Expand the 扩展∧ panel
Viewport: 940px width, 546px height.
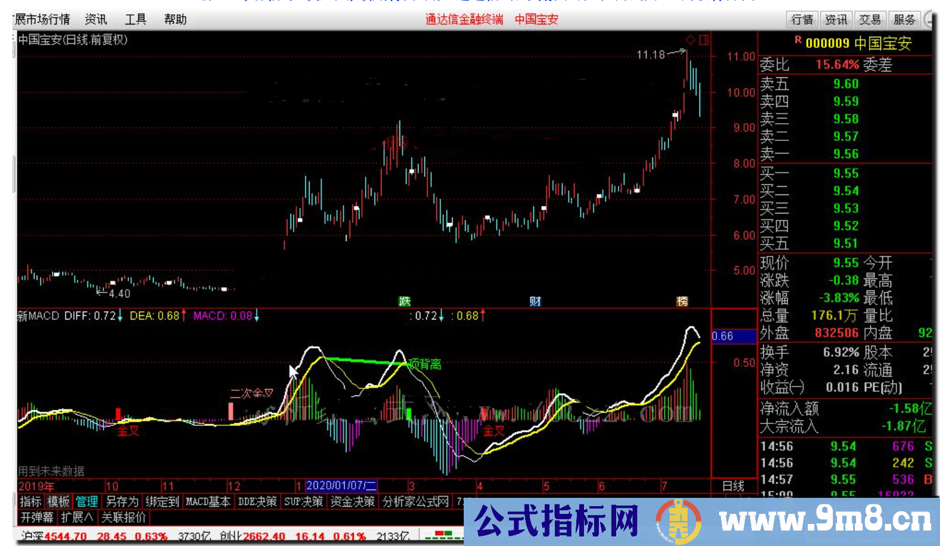[77, 517]
